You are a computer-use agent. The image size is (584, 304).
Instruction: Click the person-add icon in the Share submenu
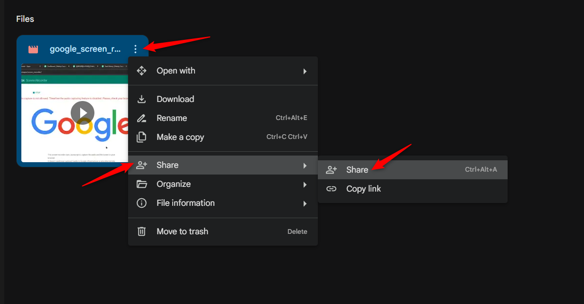pos(331,170)
